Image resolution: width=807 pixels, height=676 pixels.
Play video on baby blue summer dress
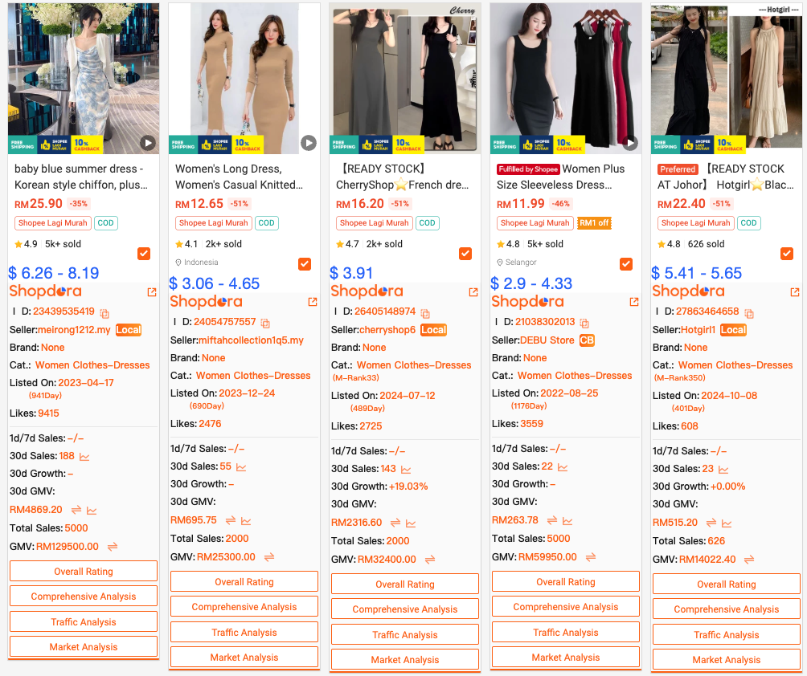148,143
